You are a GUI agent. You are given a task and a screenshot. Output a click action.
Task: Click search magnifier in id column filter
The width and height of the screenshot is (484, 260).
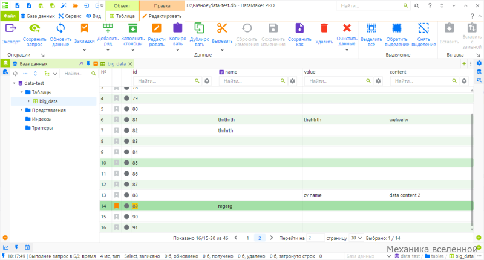[197, 81]
